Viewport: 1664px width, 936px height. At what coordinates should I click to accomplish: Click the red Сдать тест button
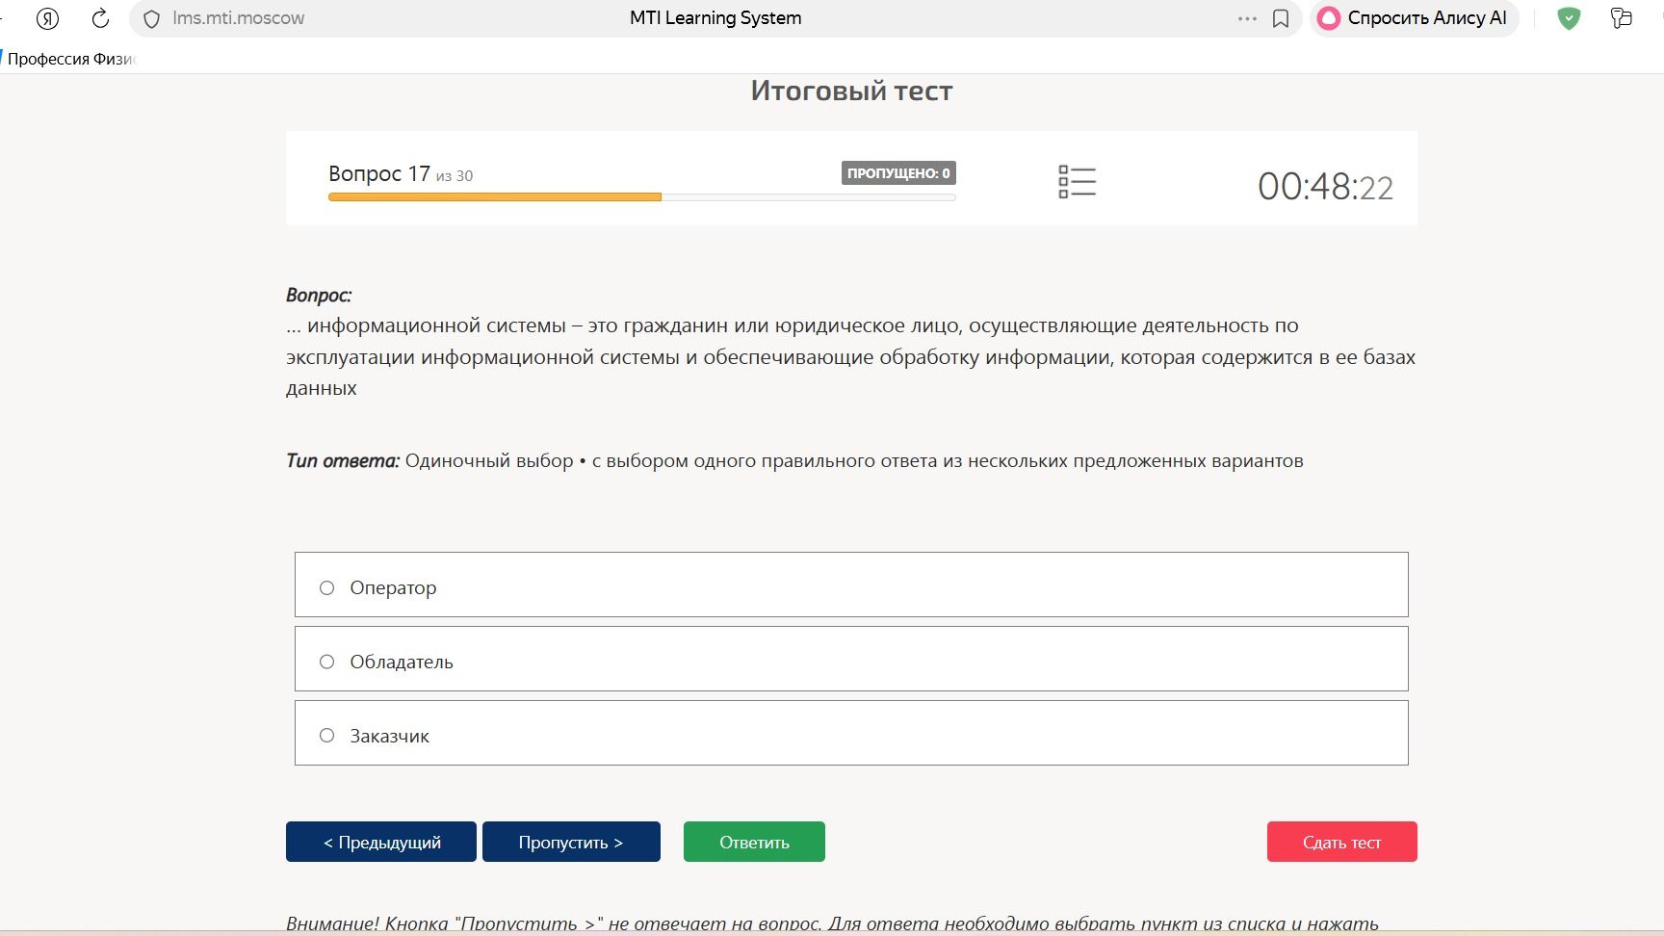click(x=1341, y=842)
